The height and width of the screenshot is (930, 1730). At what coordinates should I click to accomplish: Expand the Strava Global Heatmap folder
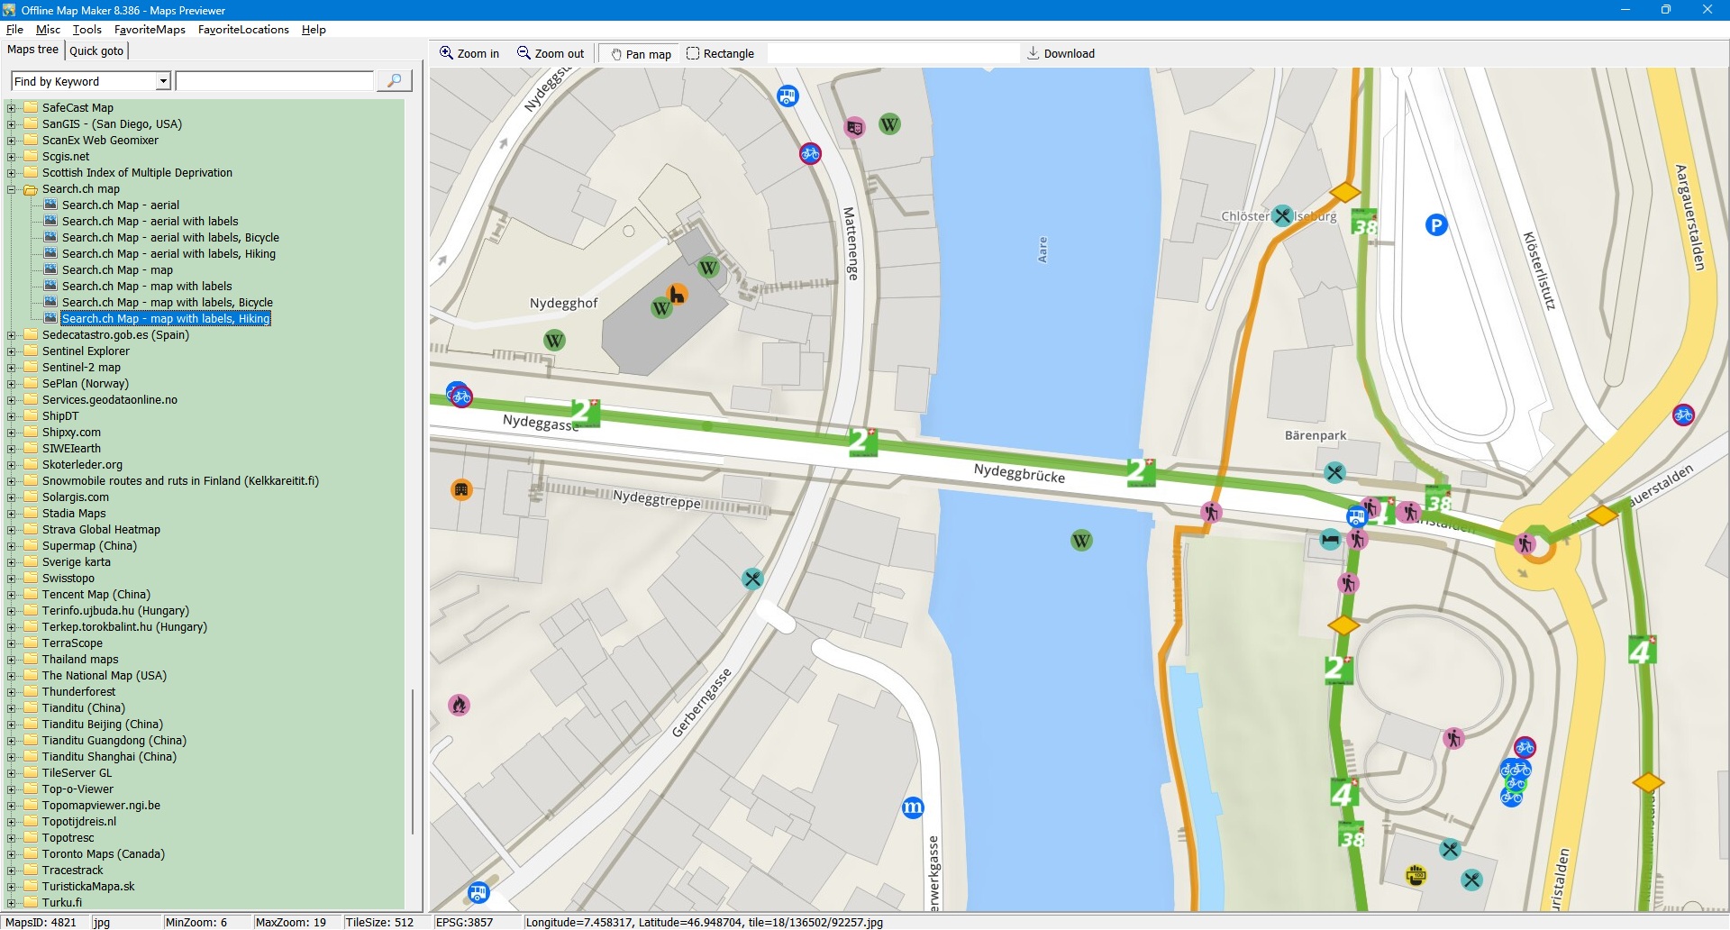click(x=12, y=530)
